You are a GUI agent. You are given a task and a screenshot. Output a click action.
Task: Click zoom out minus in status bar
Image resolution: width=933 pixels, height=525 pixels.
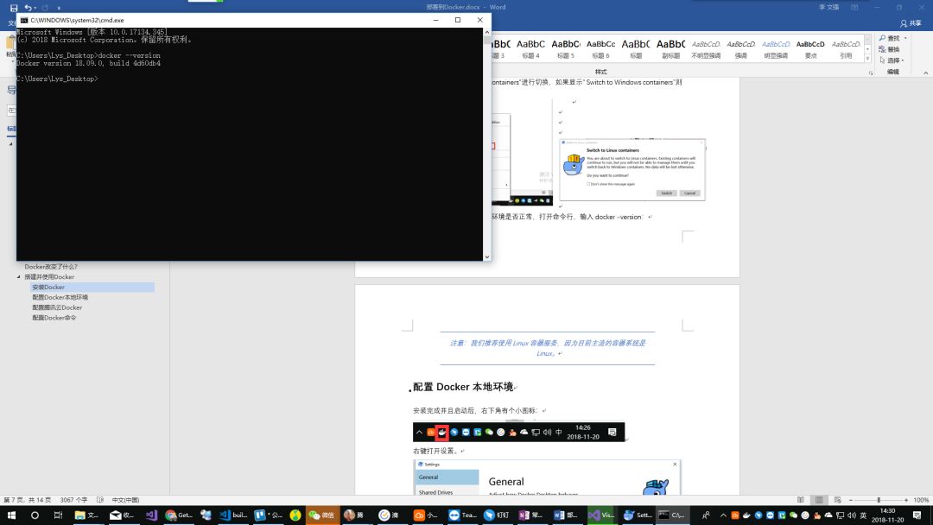tap(851, 500)
